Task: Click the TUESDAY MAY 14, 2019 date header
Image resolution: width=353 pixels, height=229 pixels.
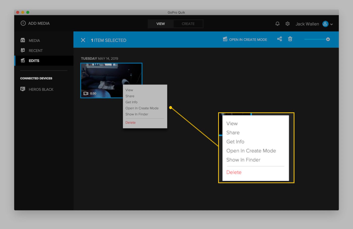Action: tap(99, 58)
